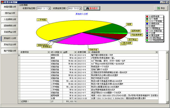Click the Excel export icon button
The height and width of the screenshot is (108, 170).
pos(161,8)
